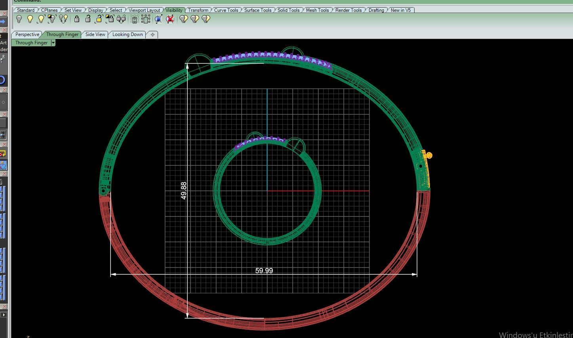This screenshot has height=338, width=573.
Task: Click the Points Off control points icon
Action: (x=146, y=19)
